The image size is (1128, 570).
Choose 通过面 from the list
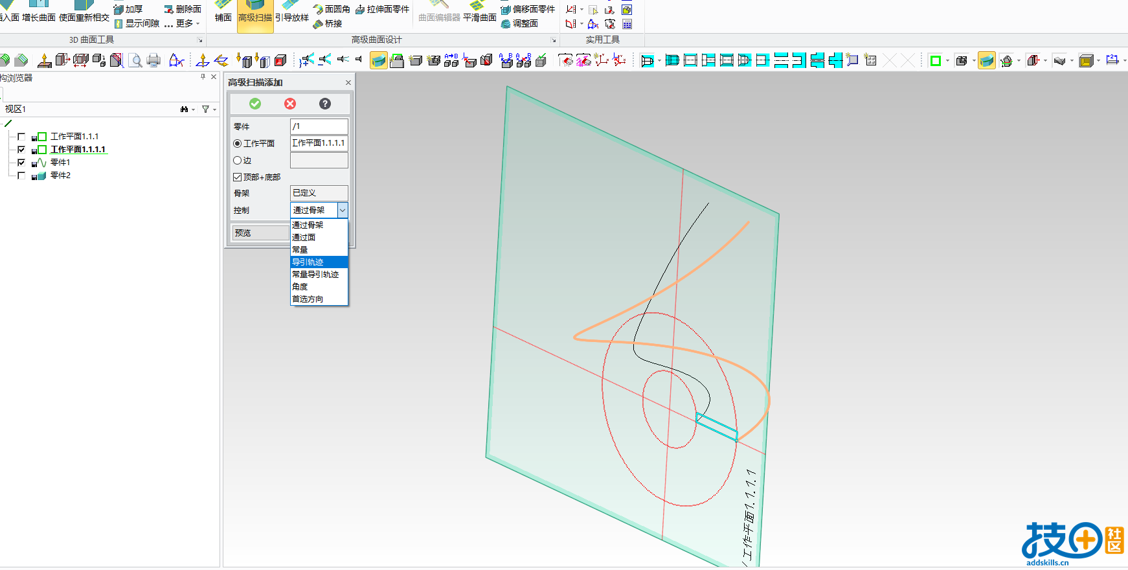[x=319, y=237]
